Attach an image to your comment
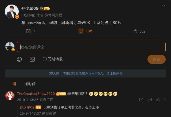 pyautogui.click(x=32, y=59)
